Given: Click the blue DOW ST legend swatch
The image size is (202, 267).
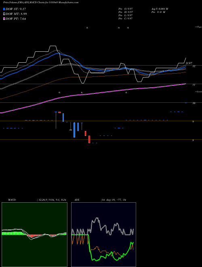Looking at the screenshot, I should pos(4,9).
